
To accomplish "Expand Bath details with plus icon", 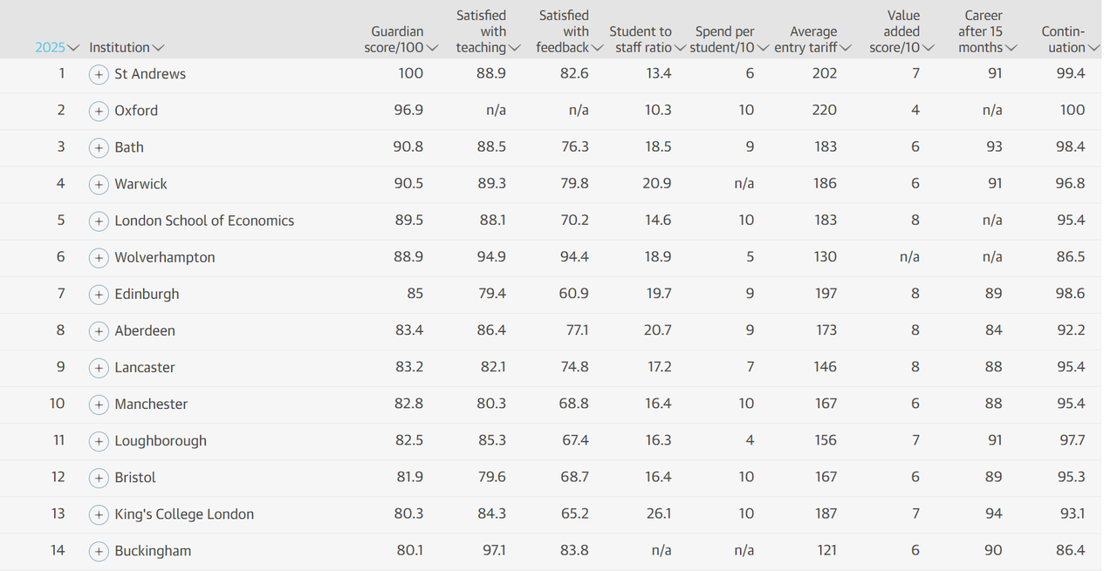I will tap(99, 148).
